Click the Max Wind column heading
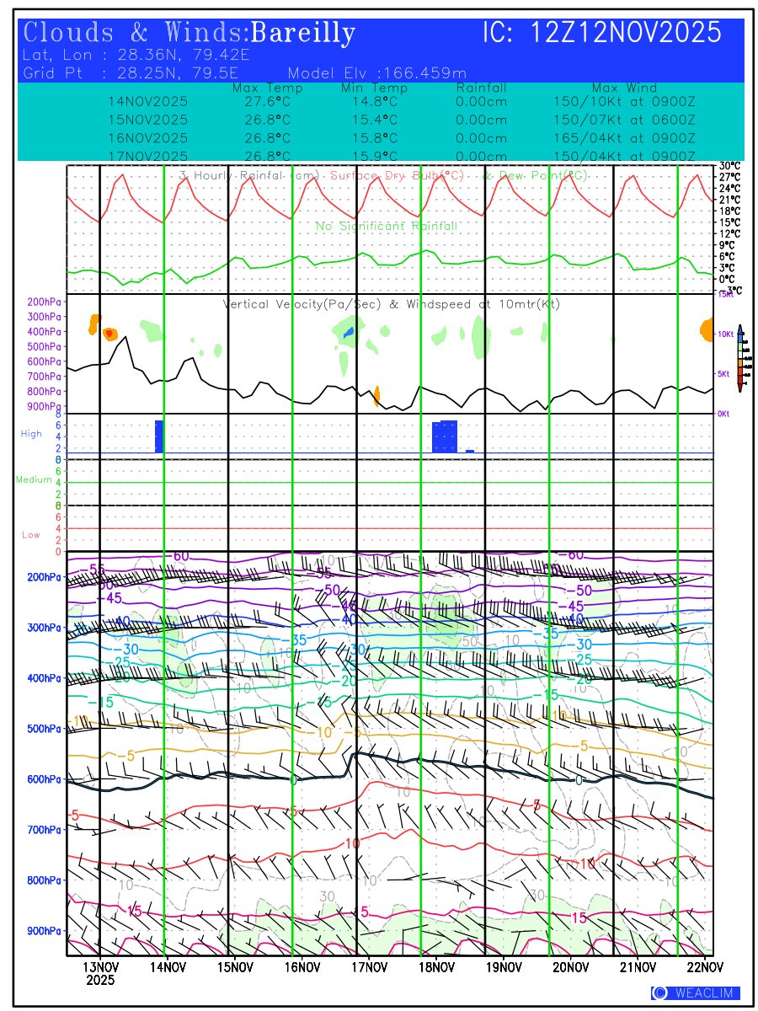This screenshot has height=1011, width=758. coord(624,88)
